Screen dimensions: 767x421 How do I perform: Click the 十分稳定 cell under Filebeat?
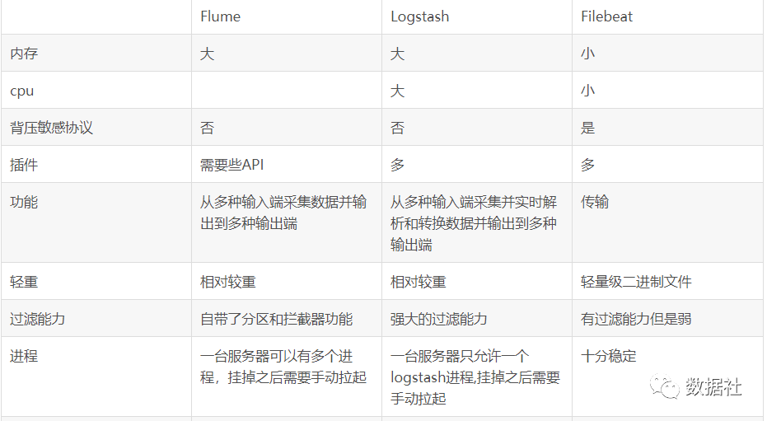point(609,356)
